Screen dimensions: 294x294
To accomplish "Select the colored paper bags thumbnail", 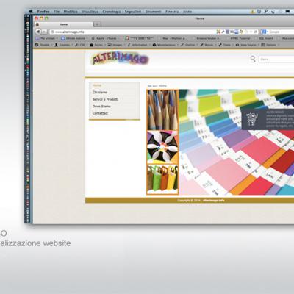I will tap(162, 179).
